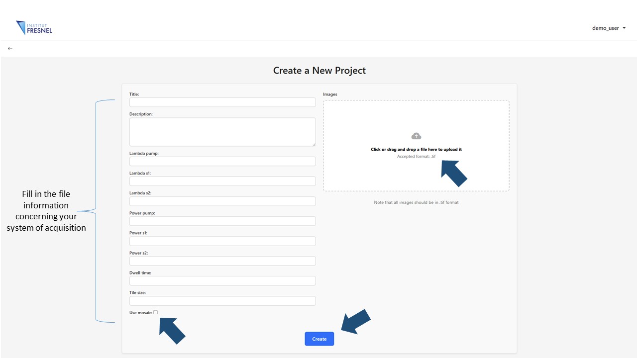The height and width of the screenshot is (358, 637).
Task: Click the Tile size input box
Action: coord(222,300)
